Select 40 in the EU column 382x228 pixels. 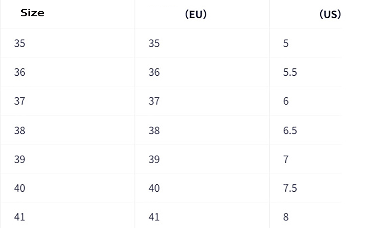tap(154, 188)
